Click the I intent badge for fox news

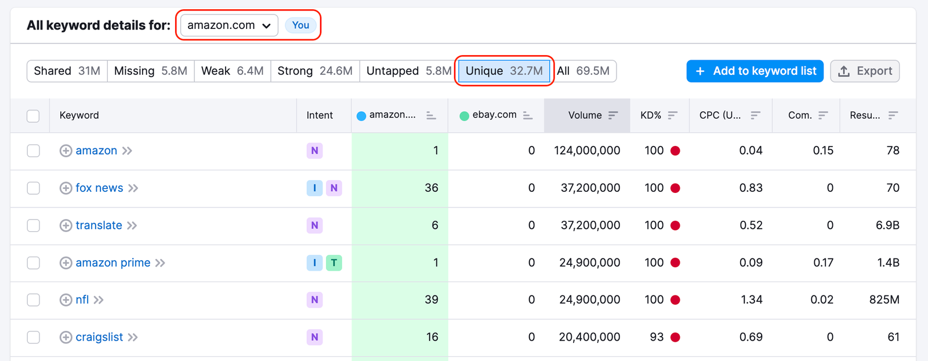coord(314,188)
